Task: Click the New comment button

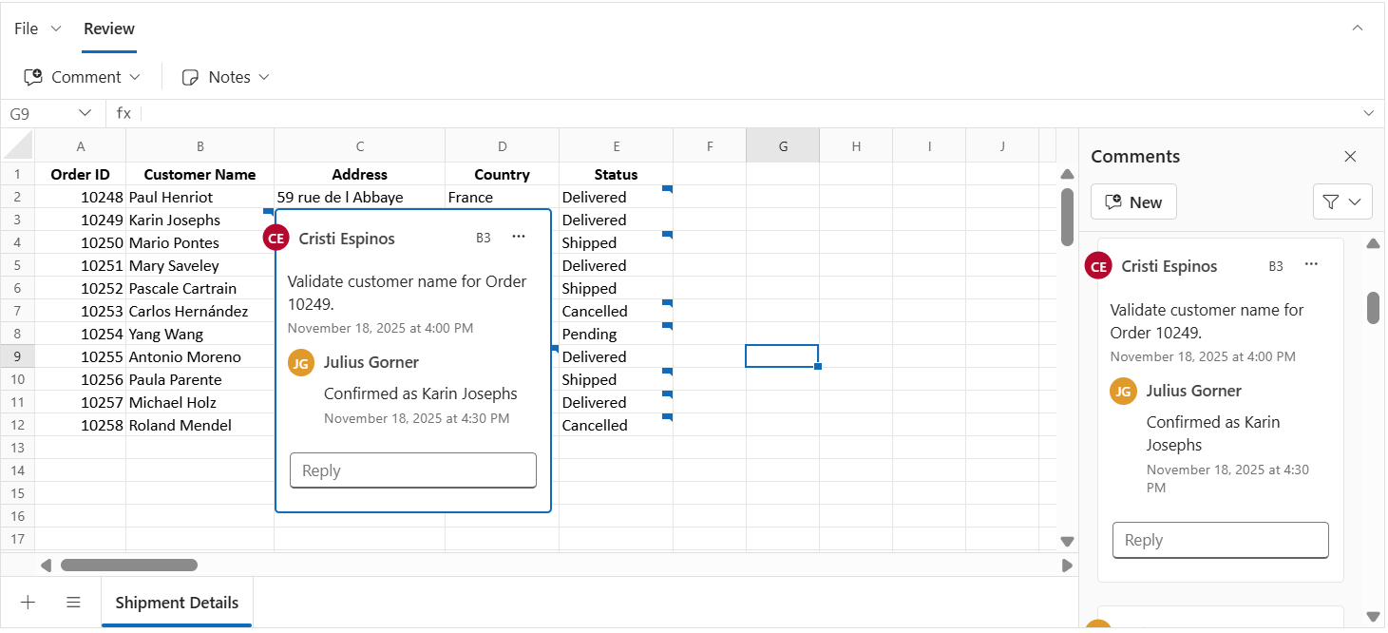Action: click(x=1133, y=202)
